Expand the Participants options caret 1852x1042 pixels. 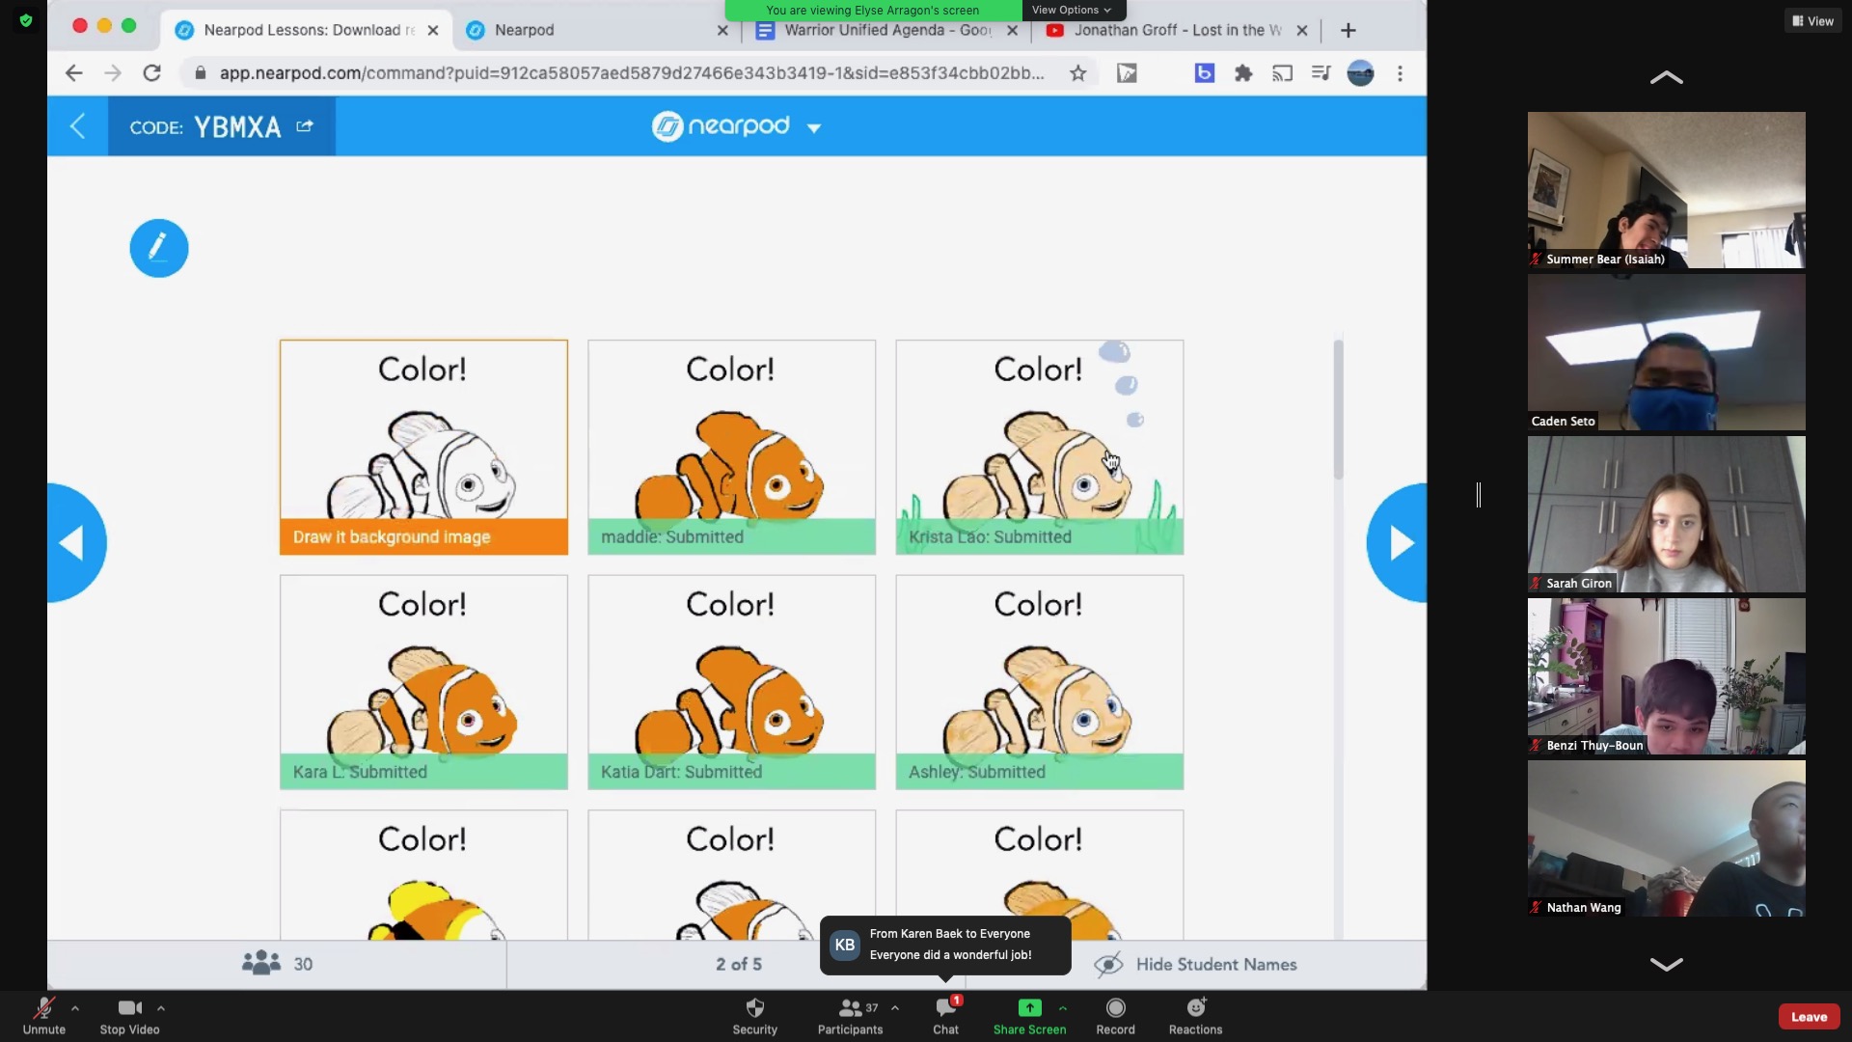pos(895,1008)
